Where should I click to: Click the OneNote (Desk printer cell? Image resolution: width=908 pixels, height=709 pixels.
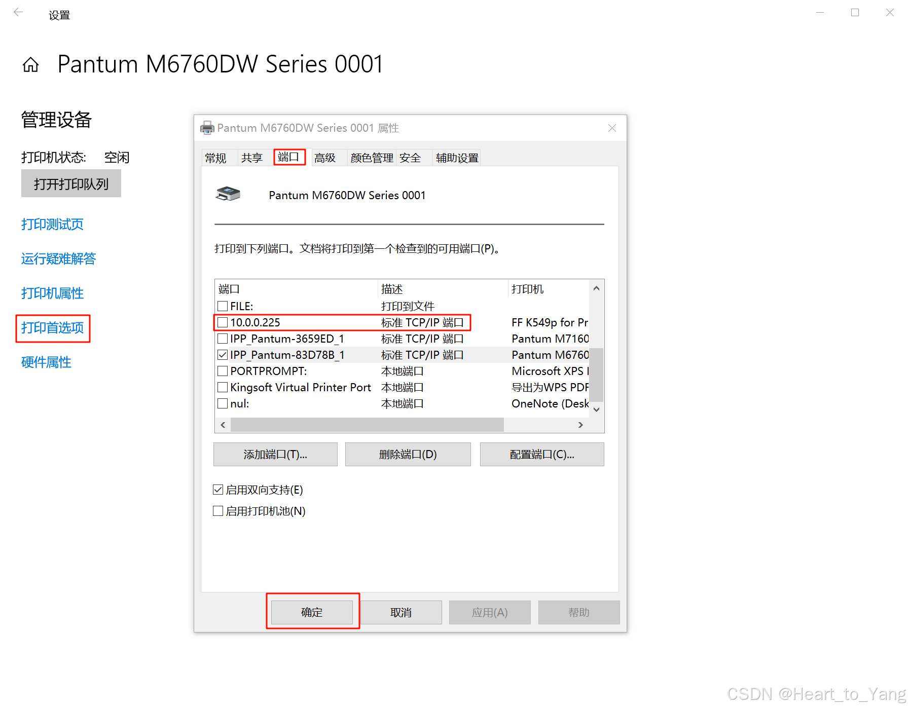550,403
